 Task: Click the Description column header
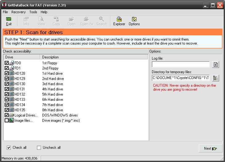point(94,57)
